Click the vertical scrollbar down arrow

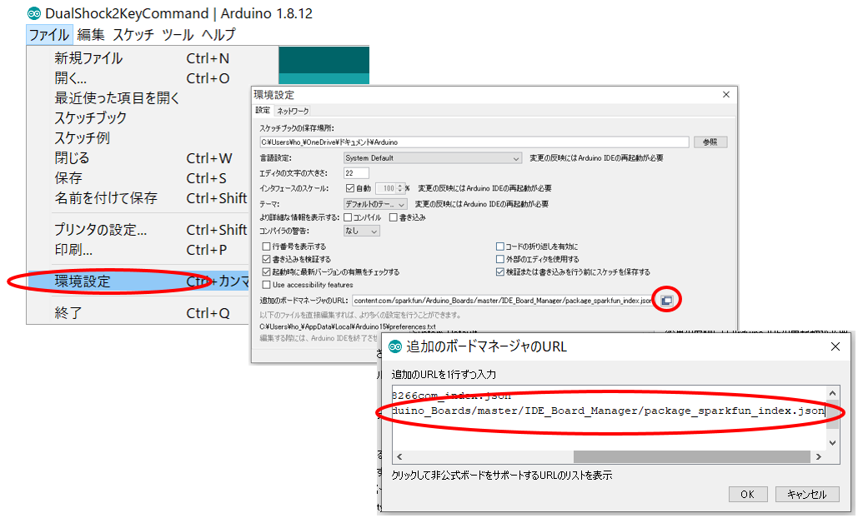coord(833,443)
